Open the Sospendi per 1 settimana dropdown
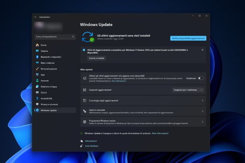This screenshot has width=245, height=163. 188,90
